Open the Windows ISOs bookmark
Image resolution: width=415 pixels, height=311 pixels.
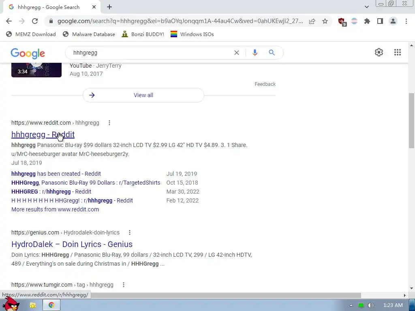pyautogui.click(x=192, y=34)
